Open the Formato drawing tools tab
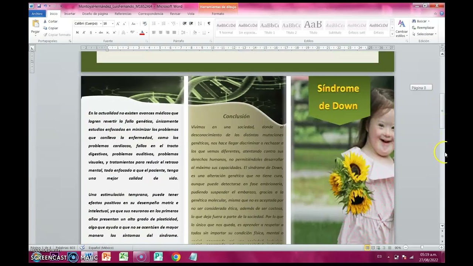 click(218, 14)
